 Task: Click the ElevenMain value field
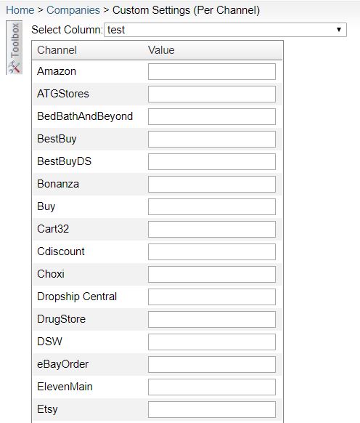pos(212,387)
